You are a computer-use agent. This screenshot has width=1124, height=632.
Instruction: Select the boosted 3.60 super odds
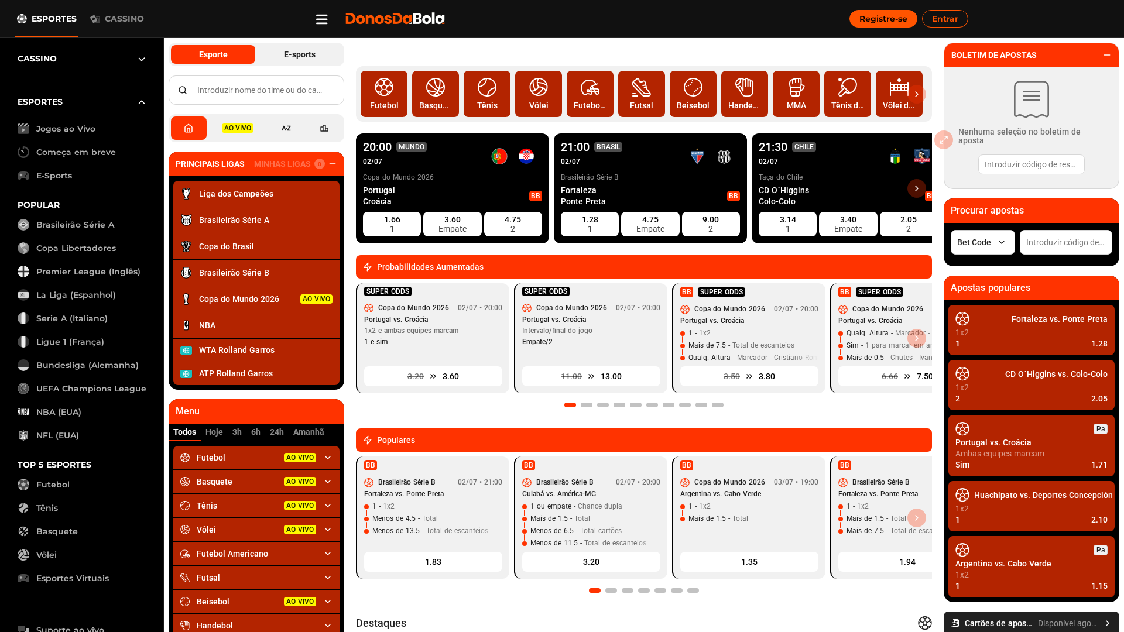click(x=433, y=376)
